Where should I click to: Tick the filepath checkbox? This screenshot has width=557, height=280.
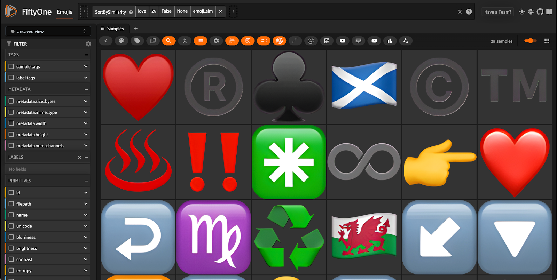[x=11, y=204]
